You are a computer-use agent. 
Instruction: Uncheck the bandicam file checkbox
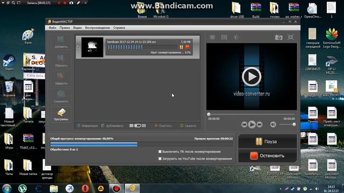(x=78, y=47)
